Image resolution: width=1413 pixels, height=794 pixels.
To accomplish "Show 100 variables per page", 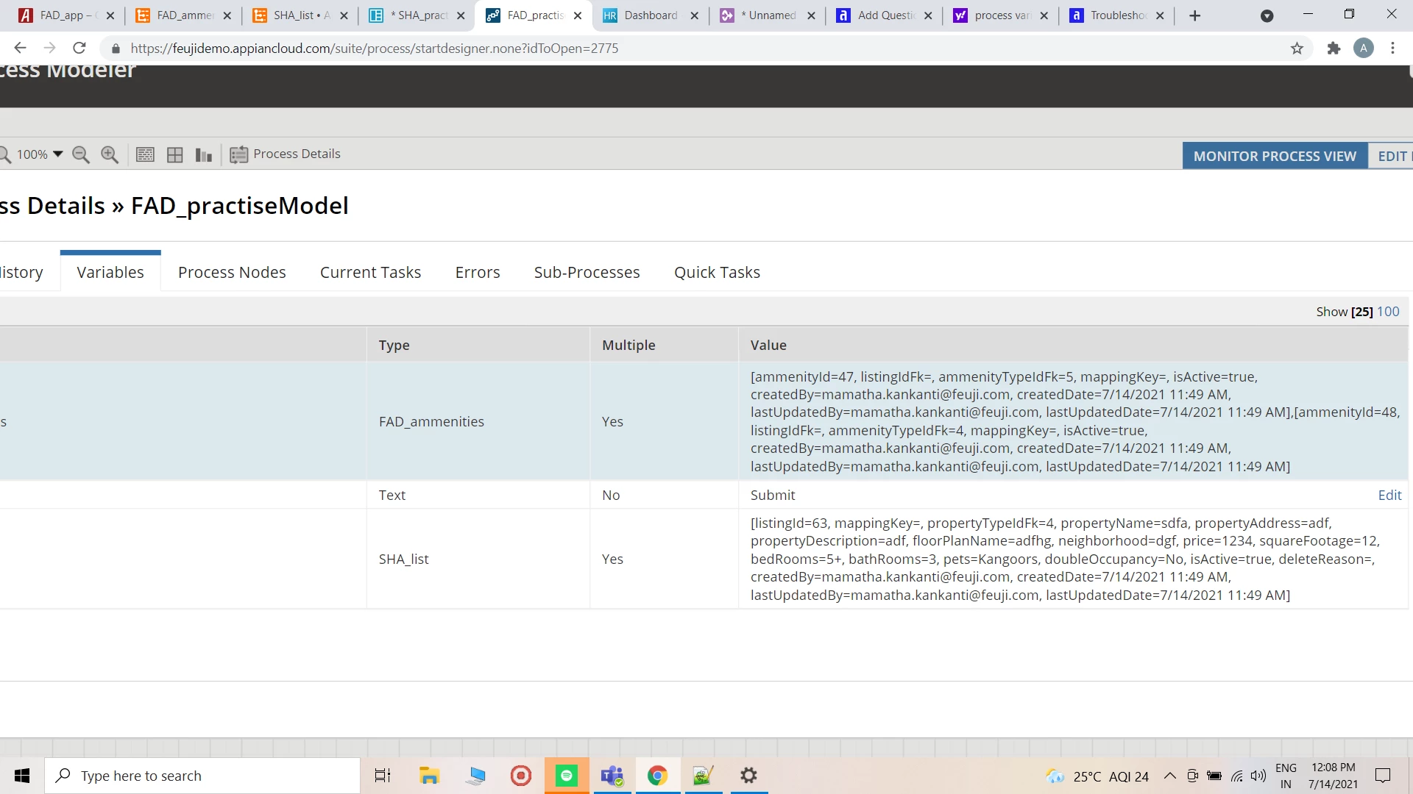I will pos(1388,312).
